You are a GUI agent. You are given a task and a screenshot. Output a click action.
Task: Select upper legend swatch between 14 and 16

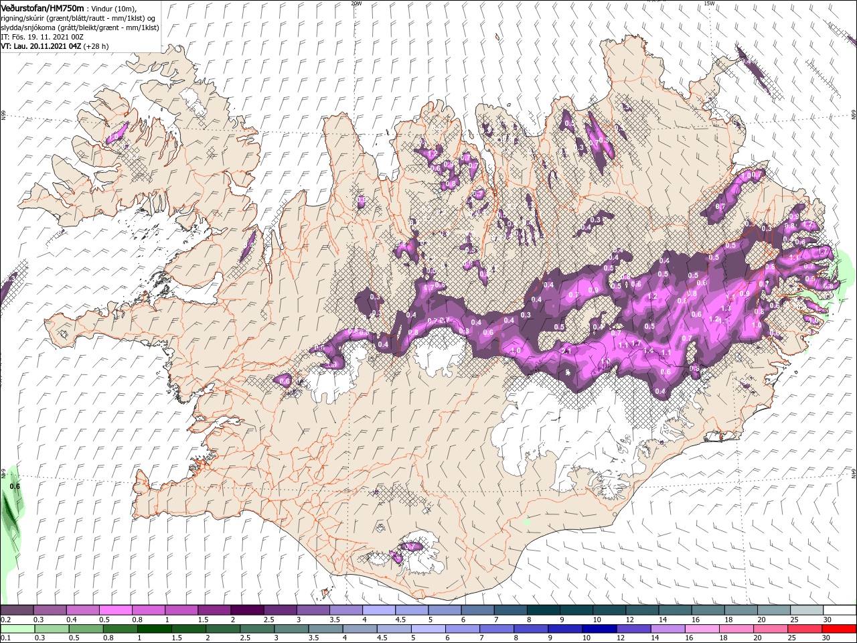[674, 610]
